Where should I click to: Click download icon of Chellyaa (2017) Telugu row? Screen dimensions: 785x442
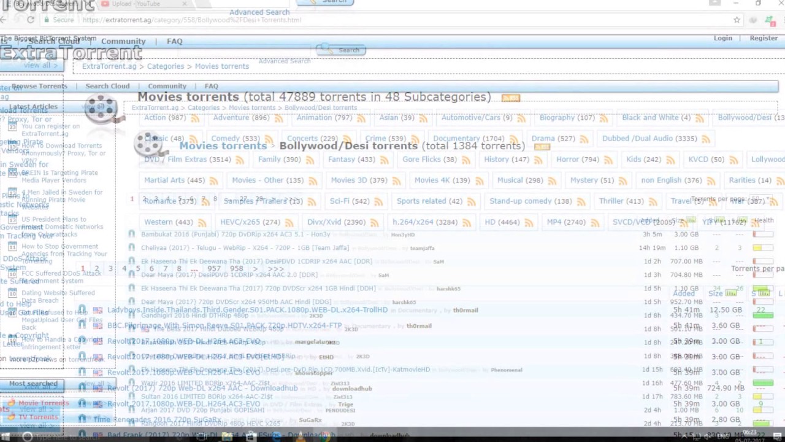tap(131, 247)
